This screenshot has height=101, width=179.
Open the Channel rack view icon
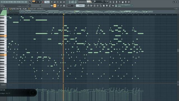pos(95,6)
